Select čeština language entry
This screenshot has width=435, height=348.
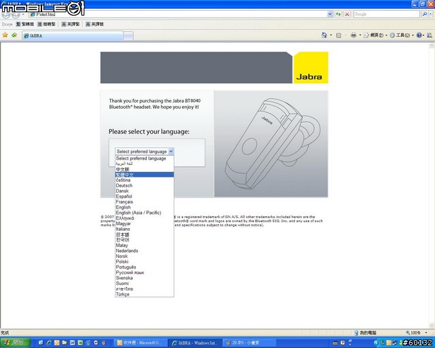pos(145,180)
